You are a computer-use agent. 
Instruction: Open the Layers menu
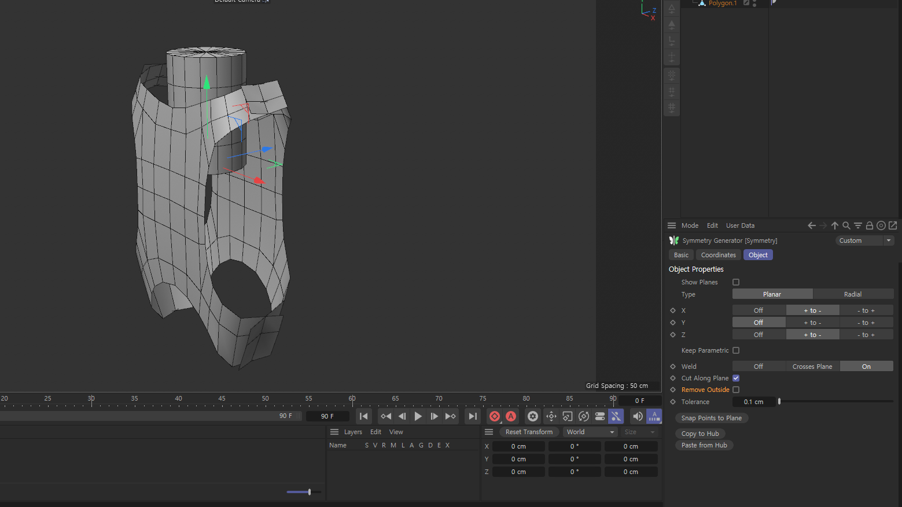pyautogui.click(x=353, y=432)
